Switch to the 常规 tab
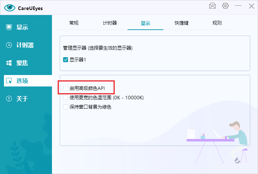The height and width of the screenshot is (174, 258). click(x=74, y=23)
